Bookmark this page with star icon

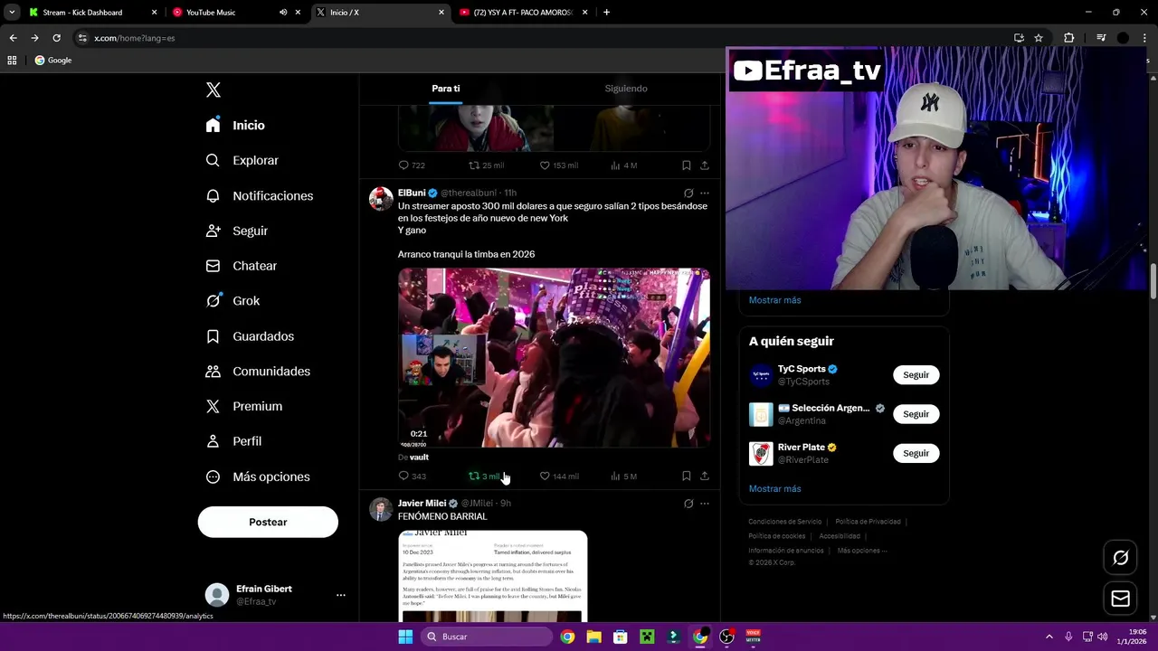click(1039, 38)
